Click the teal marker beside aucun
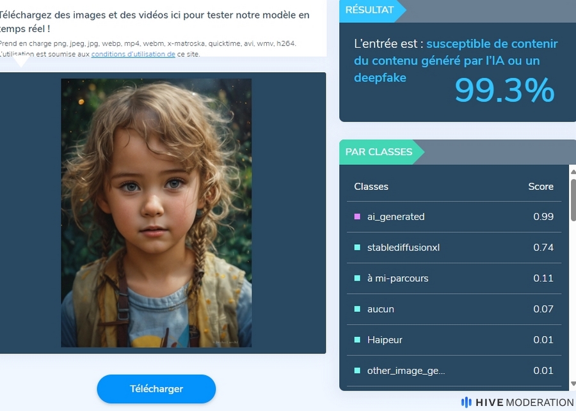576x411 pixels. (x=357, y=309)
